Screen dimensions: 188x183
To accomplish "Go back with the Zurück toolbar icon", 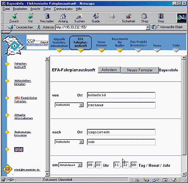I will (14, 16).
